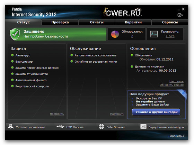Open the Отчеты tab

(x=97, y=22)
